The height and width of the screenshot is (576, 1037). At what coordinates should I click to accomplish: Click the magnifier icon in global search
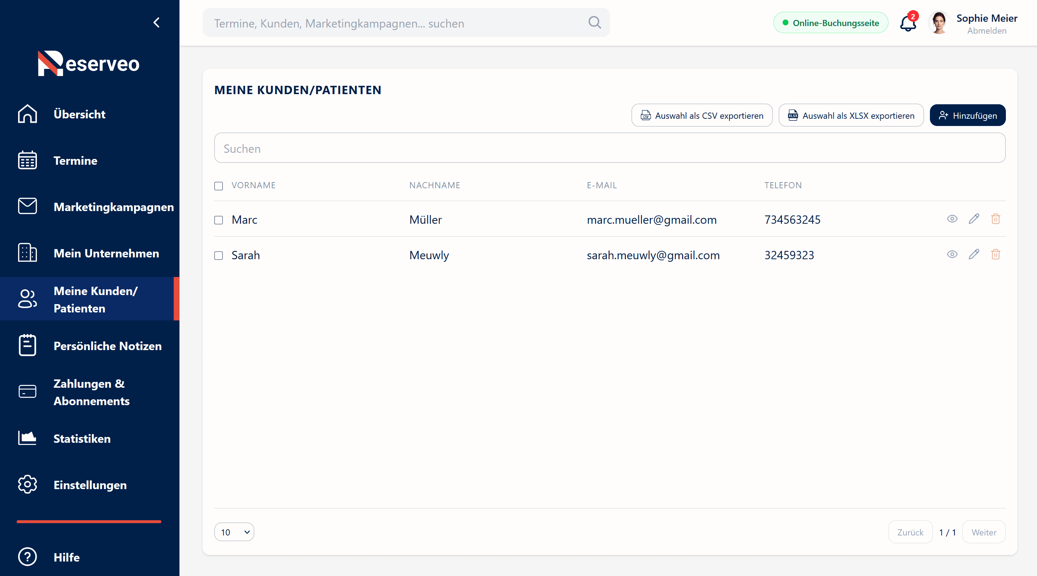[594, 22]
